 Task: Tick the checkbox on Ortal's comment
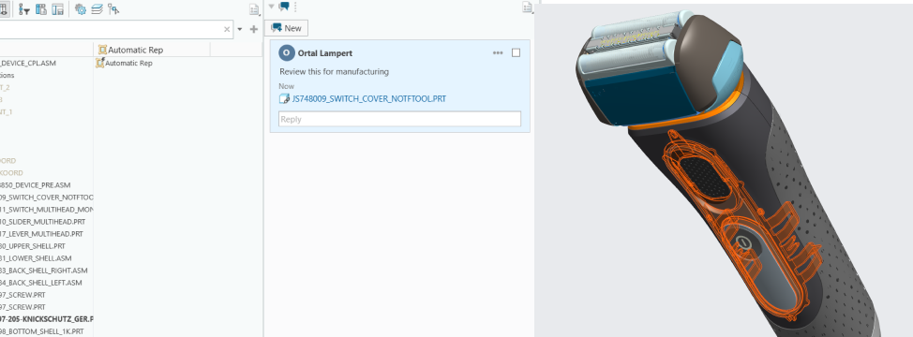pos(516,52)
